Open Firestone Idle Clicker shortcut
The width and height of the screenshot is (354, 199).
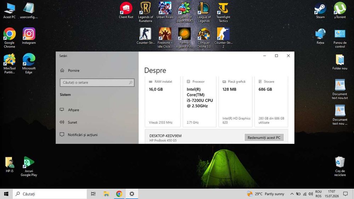coord(165,38)
